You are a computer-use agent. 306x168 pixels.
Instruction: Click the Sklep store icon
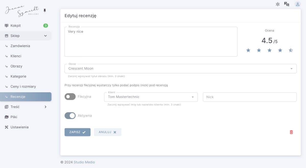click(x=7, y=36)
